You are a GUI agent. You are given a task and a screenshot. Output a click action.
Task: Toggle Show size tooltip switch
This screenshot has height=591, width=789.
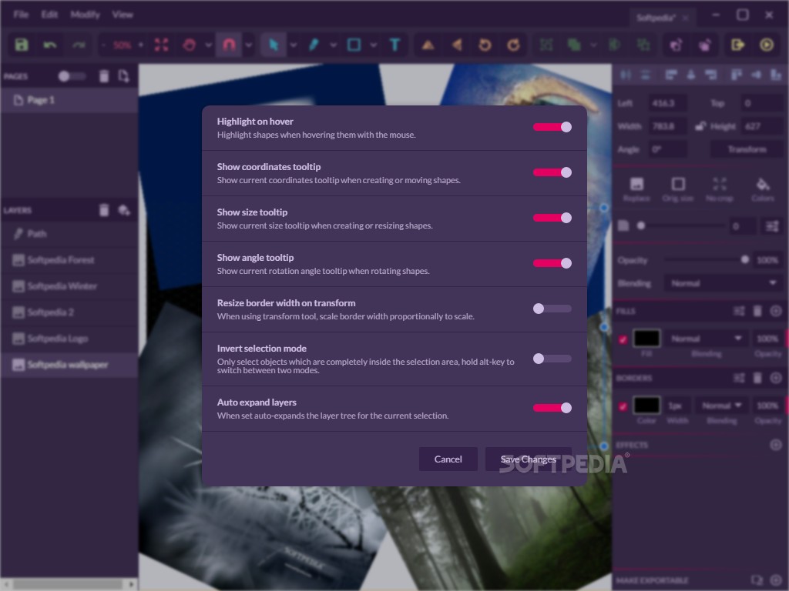tap(552, 218)
